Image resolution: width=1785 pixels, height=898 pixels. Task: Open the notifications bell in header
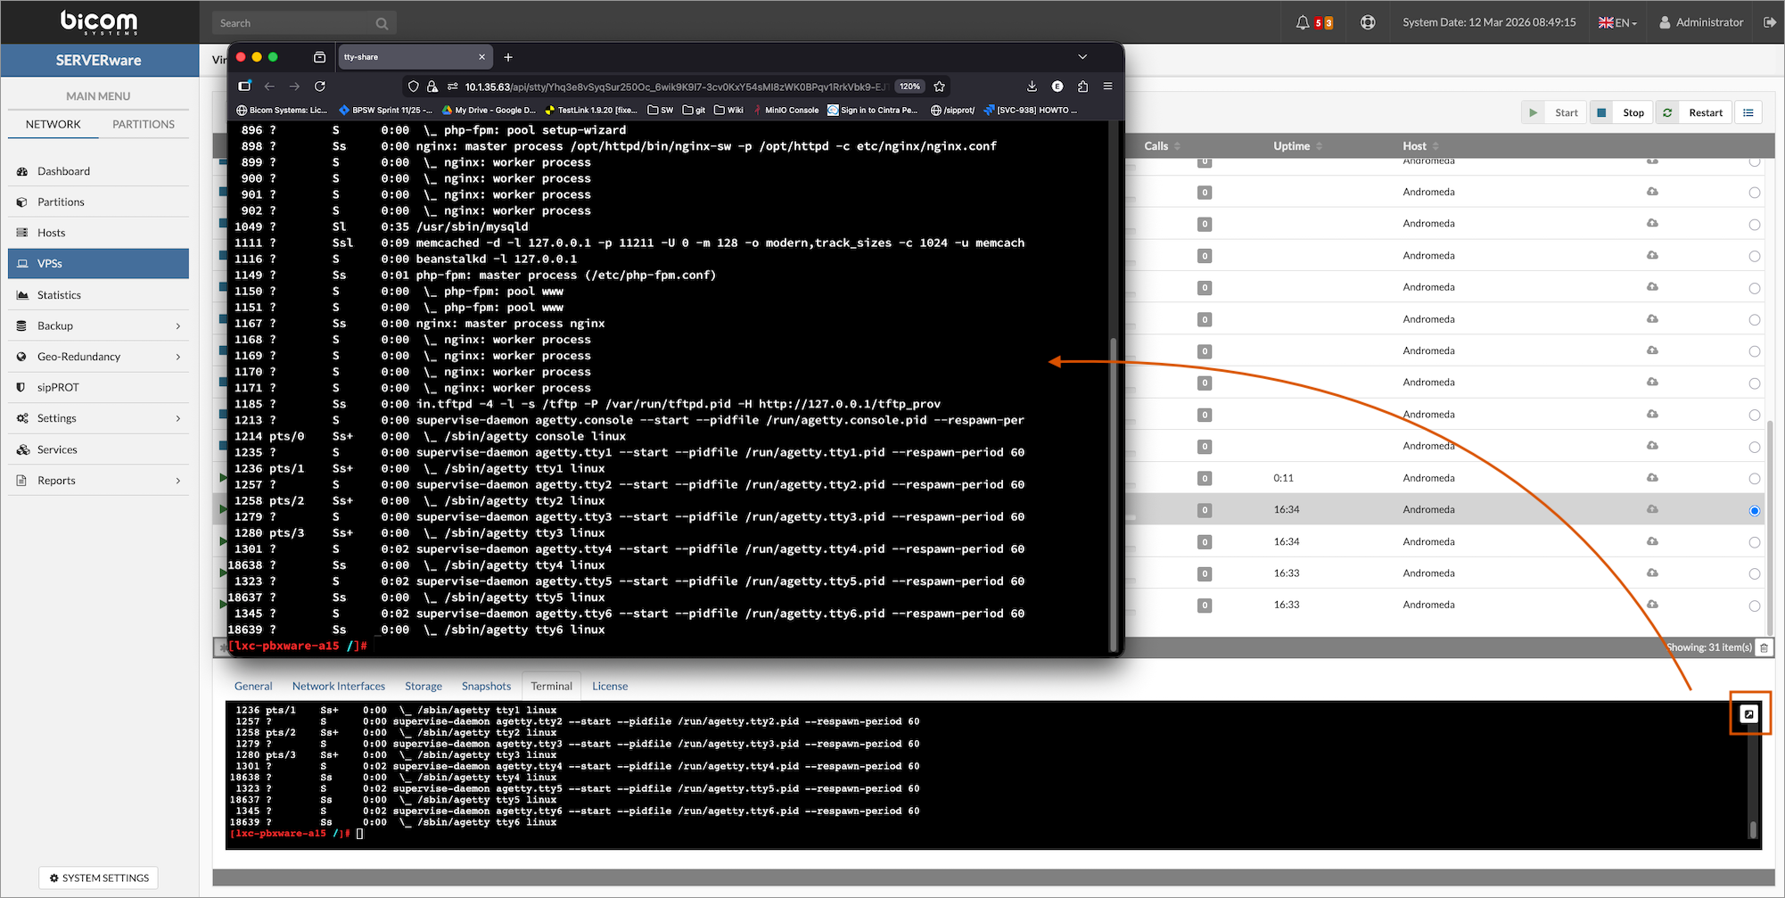pyautogui.click(x=1302, y=22)
